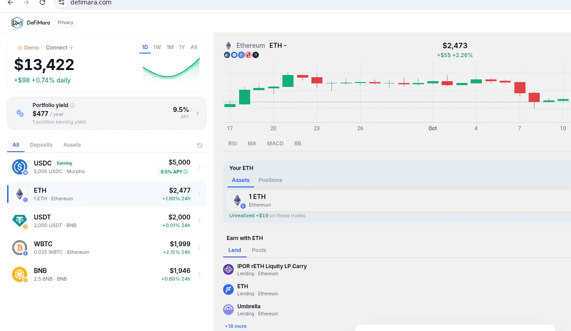Toggle the RSI chart indicator
This screenshot has width=571, height=331.
(x=233, y=144)
